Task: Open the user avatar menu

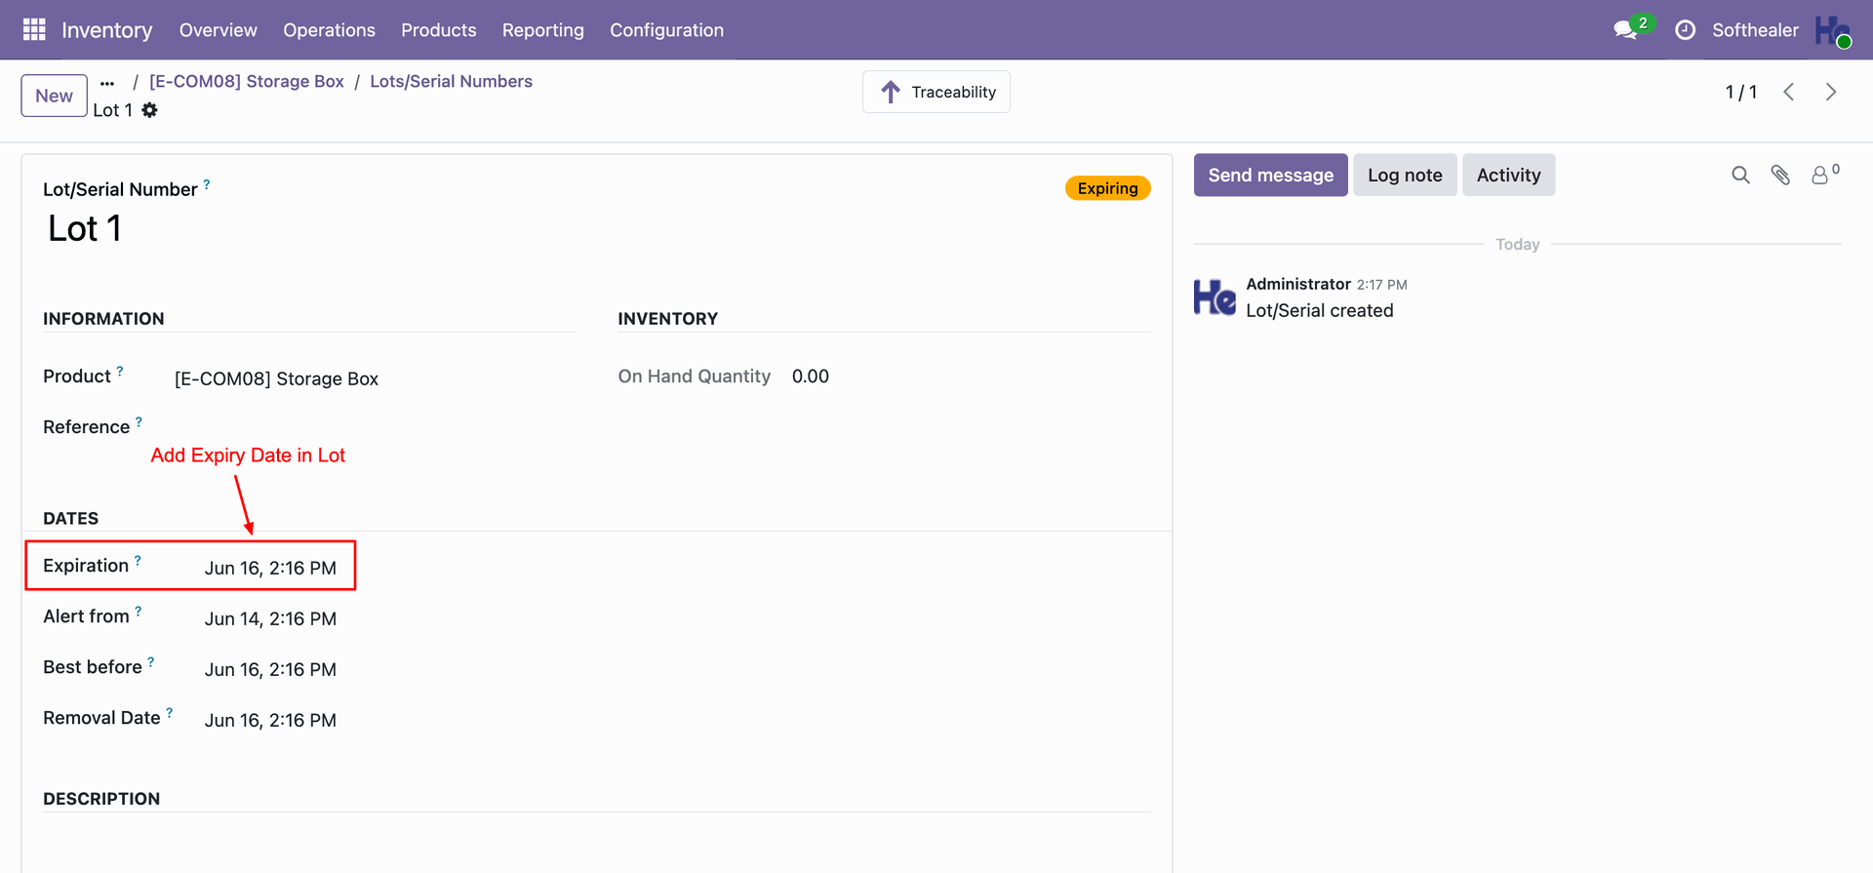Action: pos(1832,30)
